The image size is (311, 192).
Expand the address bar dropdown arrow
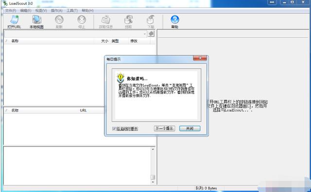coord(145,34)
